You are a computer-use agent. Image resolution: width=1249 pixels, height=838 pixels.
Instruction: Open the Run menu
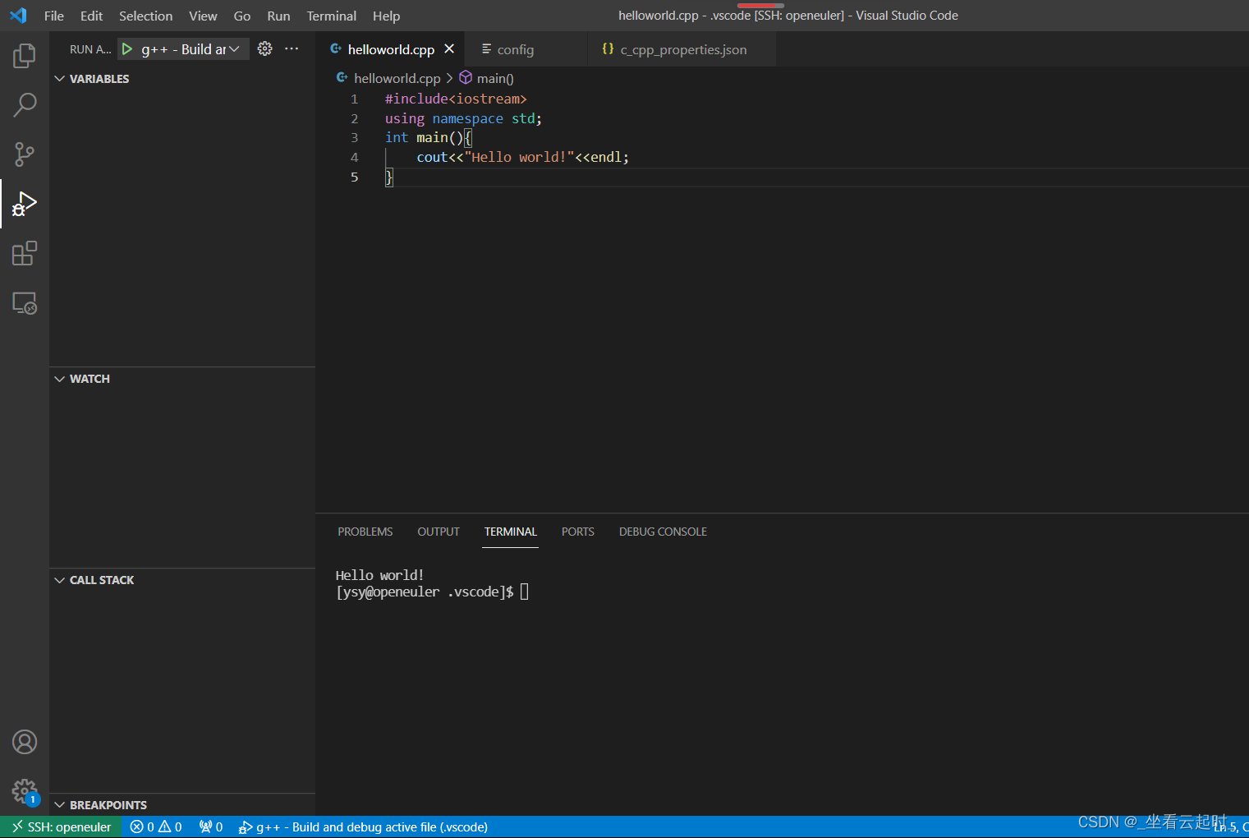coord(278,16)
